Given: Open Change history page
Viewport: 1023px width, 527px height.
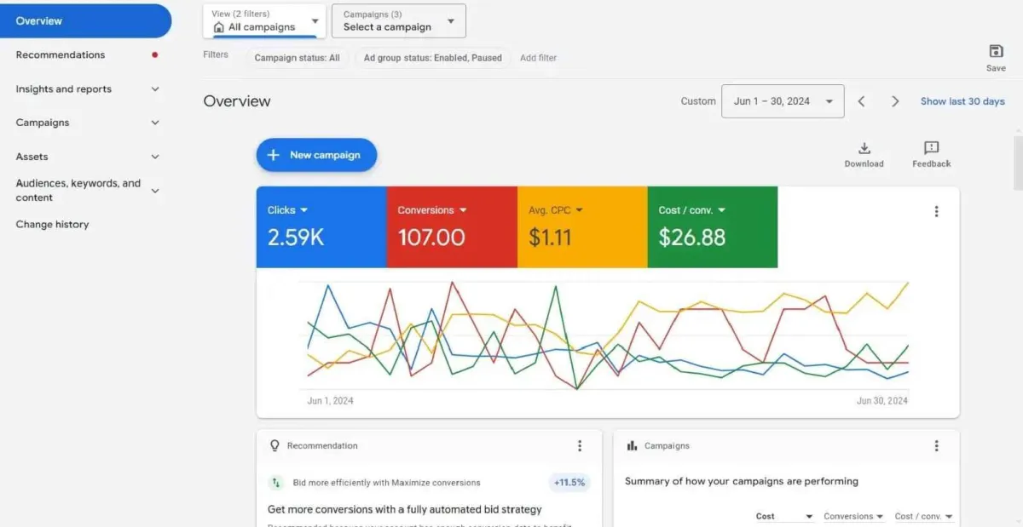Looking at the screenshot, I should click(x=52, y=225).
